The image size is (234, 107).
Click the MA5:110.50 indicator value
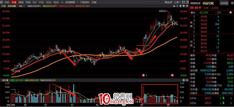34,6
